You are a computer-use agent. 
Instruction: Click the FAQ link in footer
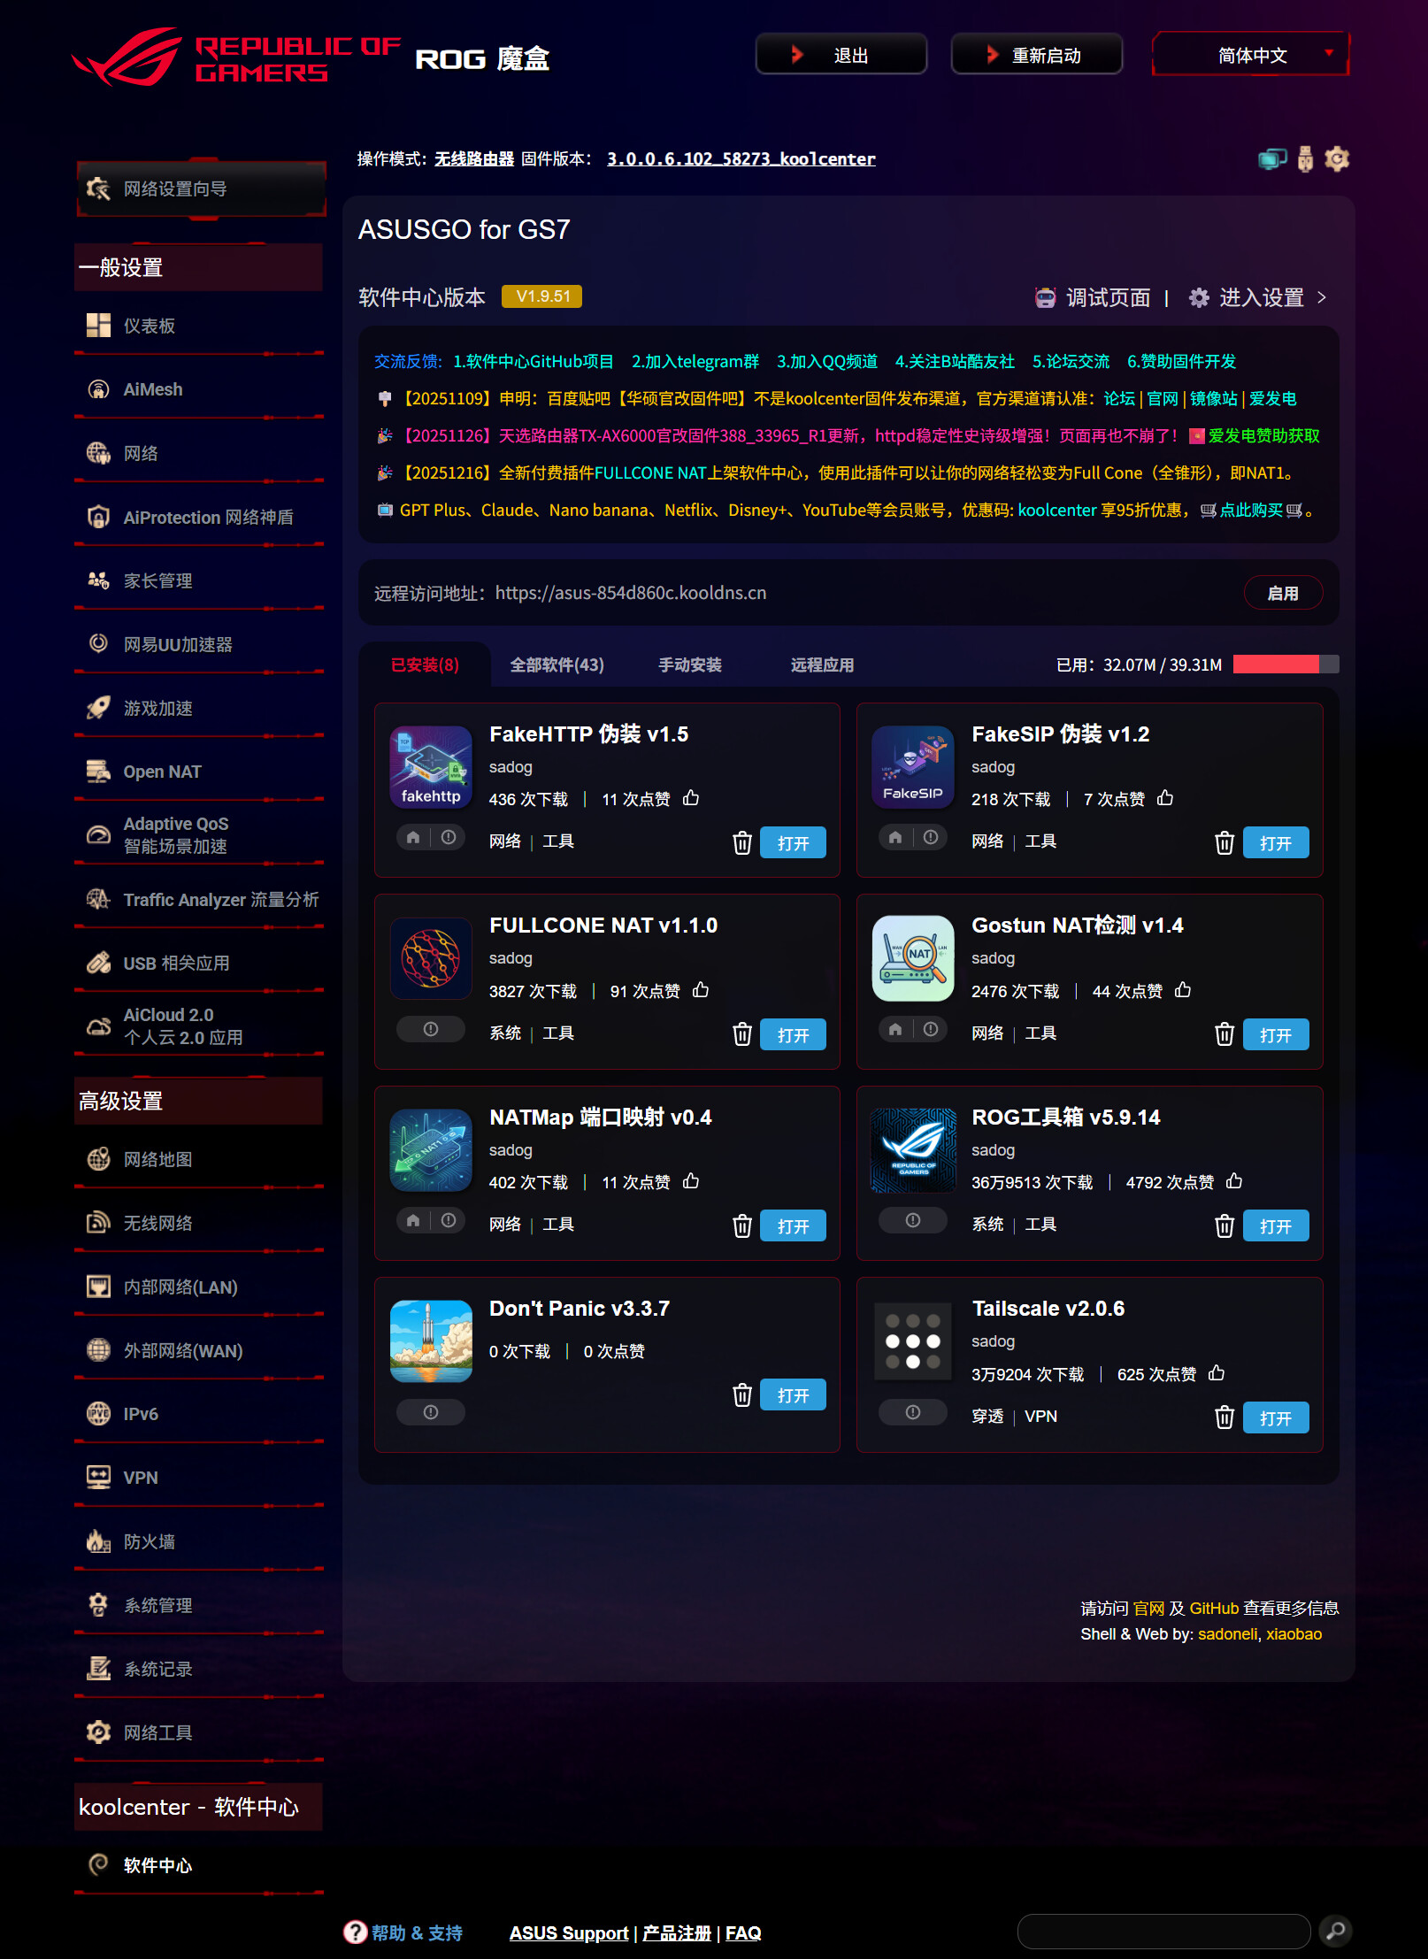pyautogui.click(x=743, y=1933)
